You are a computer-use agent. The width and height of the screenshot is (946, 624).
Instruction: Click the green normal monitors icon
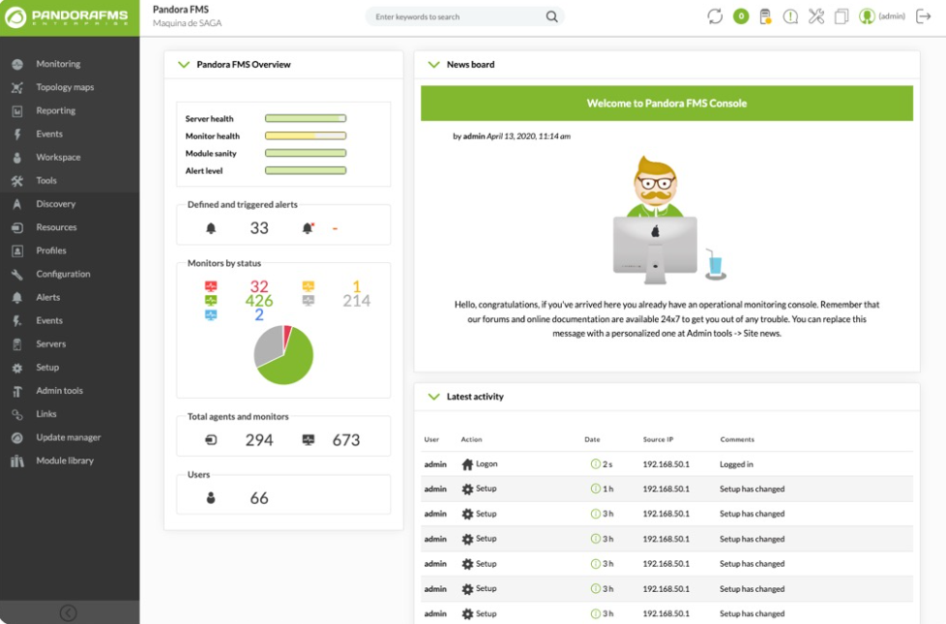coord(211,301)
